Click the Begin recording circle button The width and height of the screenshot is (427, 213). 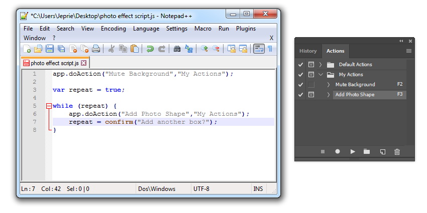click(x=338, y=151)
